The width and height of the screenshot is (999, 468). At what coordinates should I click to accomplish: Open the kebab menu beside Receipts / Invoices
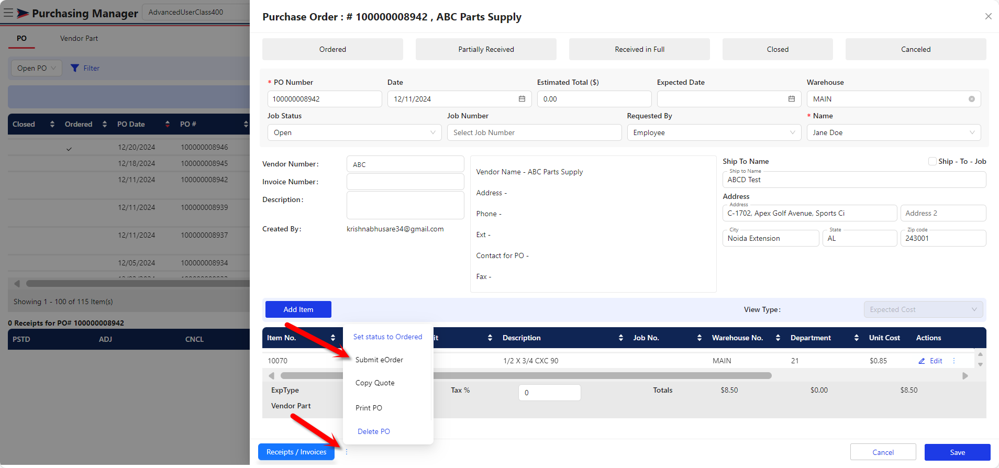[x=346, y=452]
